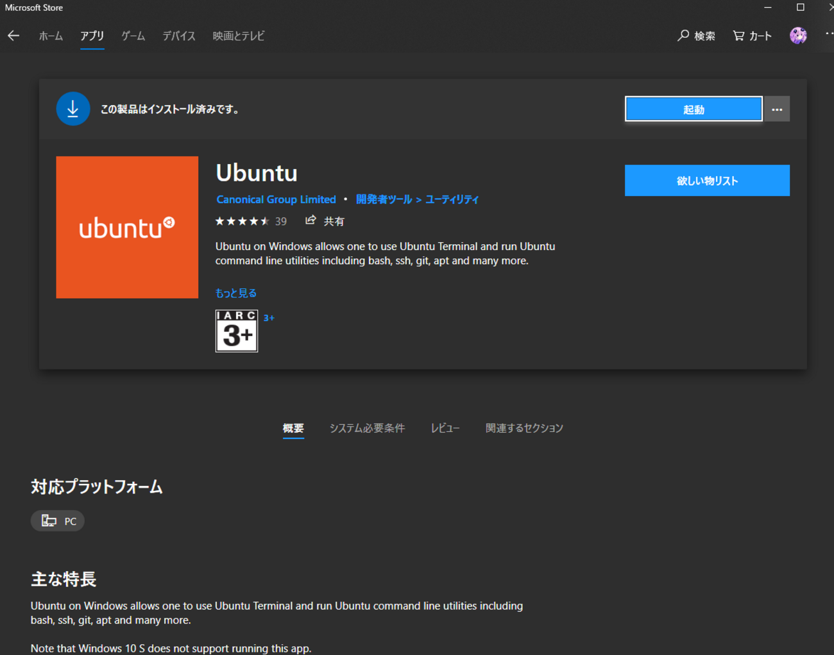
Task: Open Canonical Group Limited publisher link
Action: [x=276, y=199]
